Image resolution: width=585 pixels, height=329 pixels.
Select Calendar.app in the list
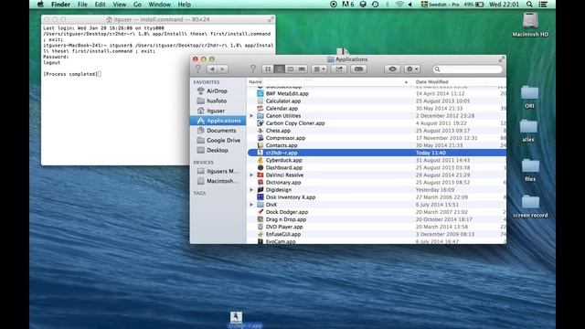coord(377,109)
